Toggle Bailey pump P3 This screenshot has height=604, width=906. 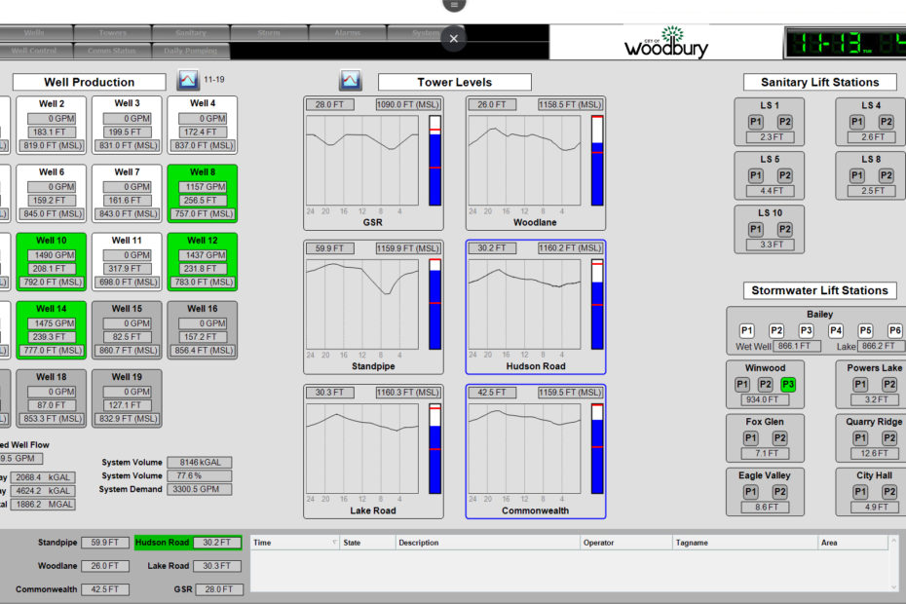click(806, 330)
